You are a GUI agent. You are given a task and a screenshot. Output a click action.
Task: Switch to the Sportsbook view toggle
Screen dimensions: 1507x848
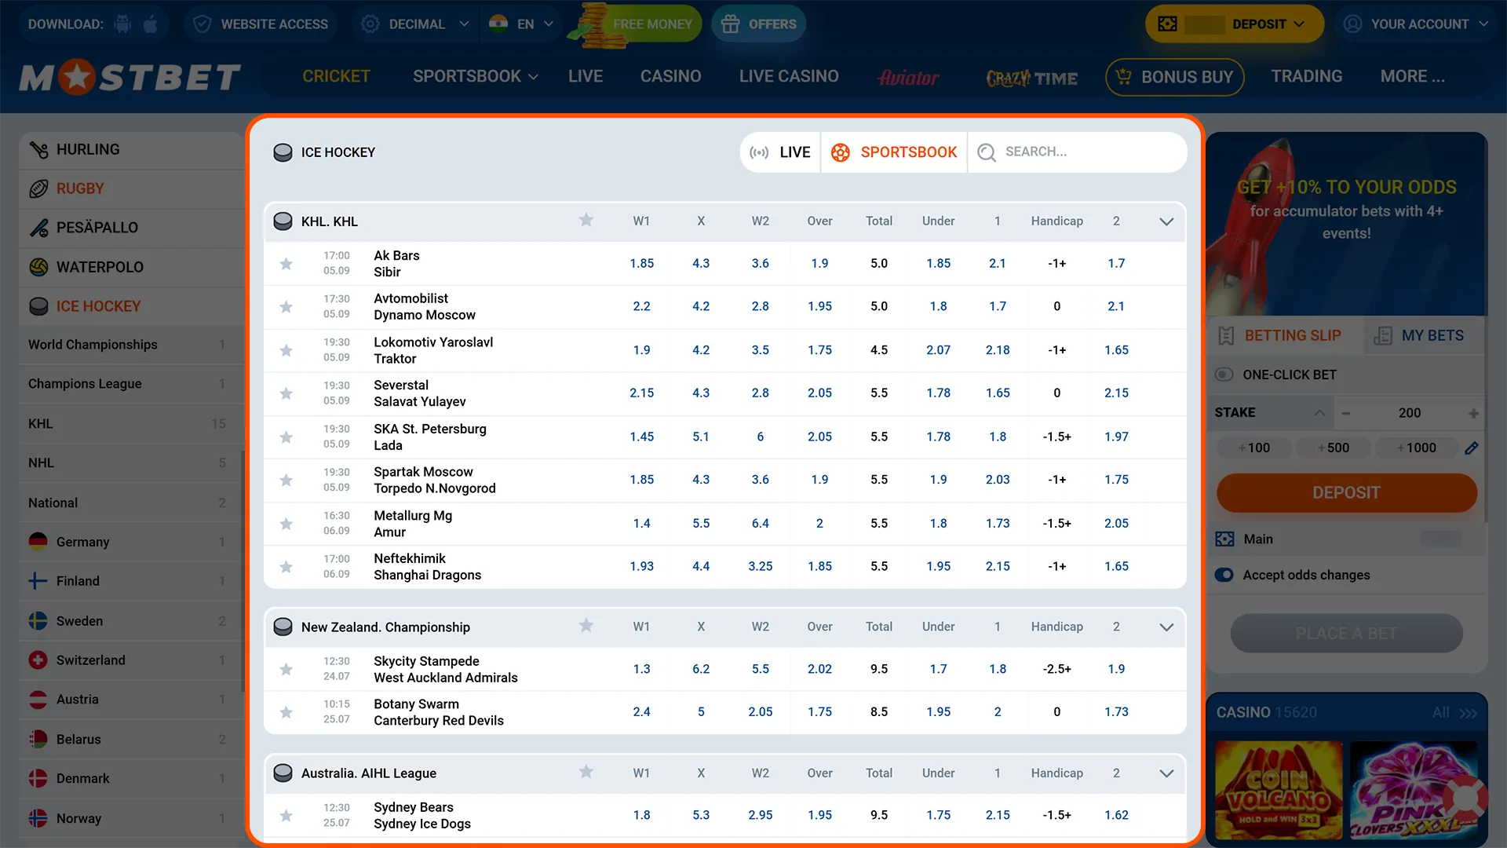(894, 152)
